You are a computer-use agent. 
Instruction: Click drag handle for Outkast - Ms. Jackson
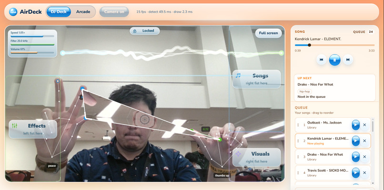coord(298,125)
